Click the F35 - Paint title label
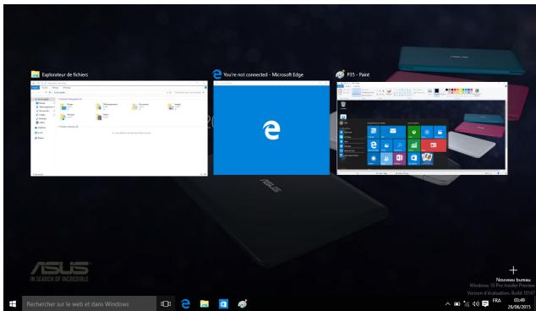The width and height of the screenshot is (536, 311). tap(358, 74)
